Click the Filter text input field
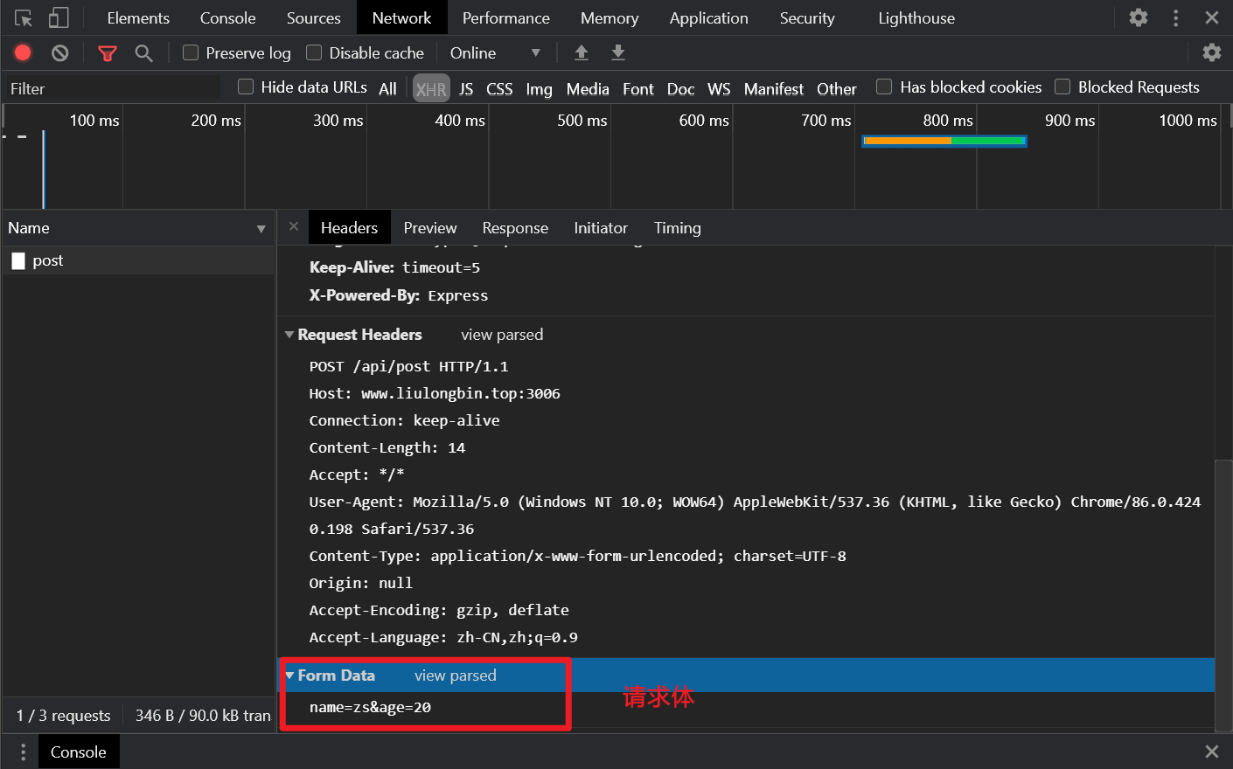Screen dimensions: 1233x769 coord(114,88)
